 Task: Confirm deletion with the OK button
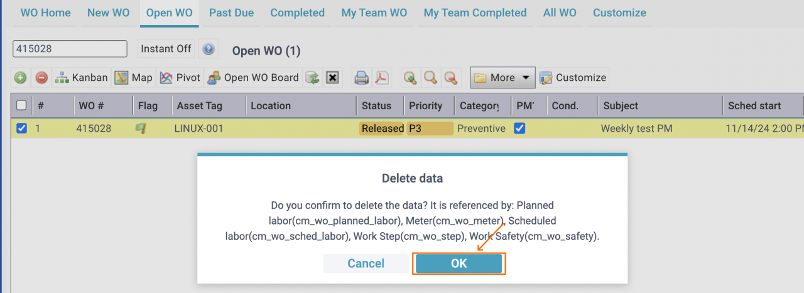459,264
